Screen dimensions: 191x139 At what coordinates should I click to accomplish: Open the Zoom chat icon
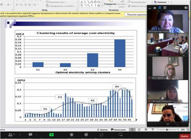[x=30, y=135]
